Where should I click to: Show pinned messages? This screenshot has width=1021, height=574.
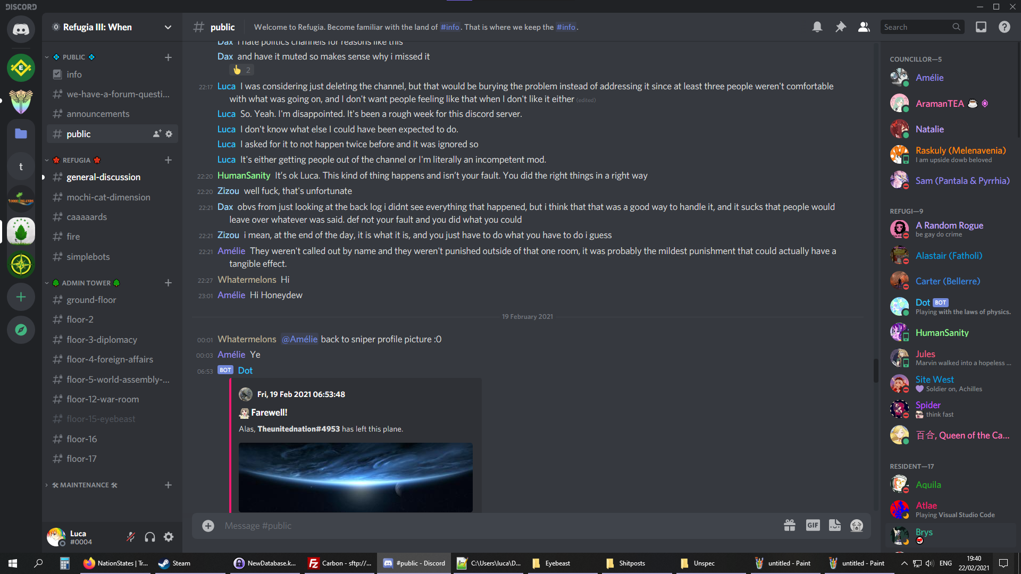(x=841, y=27)
